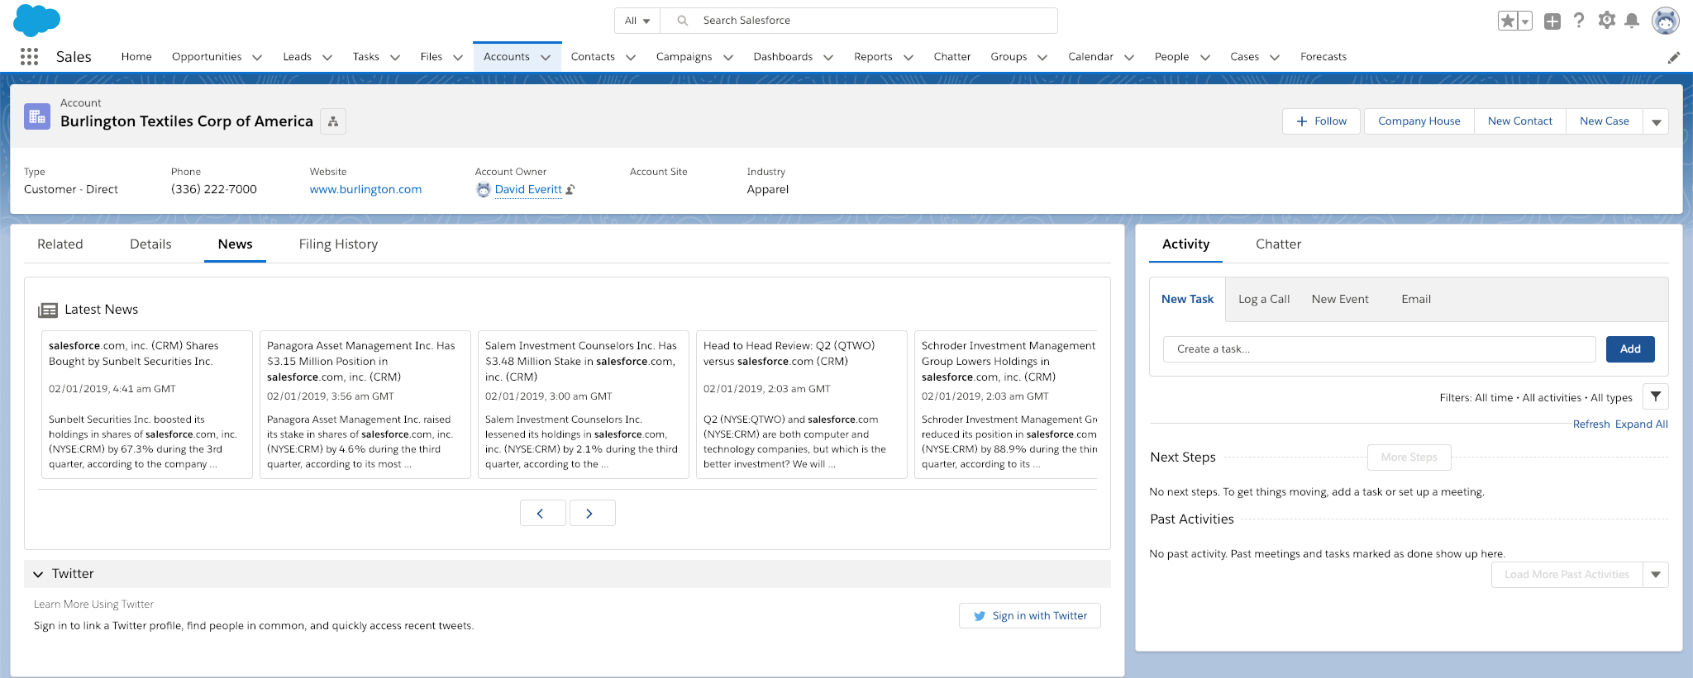Expand the Reports nav dropdown arrow
The height and width of the screenshot is (678, 1693).
(x=908, y=57)
